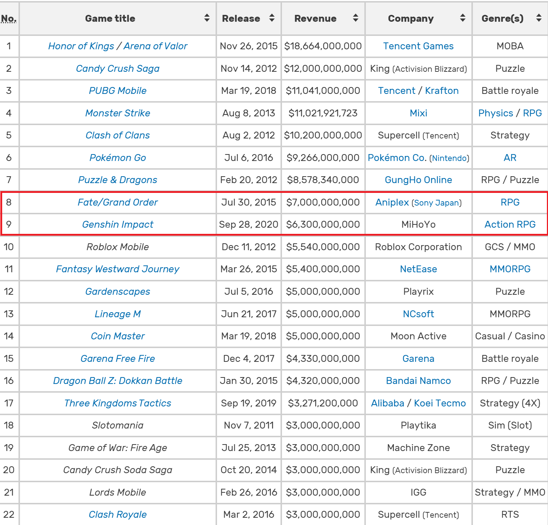The width and height of the screenshot is (548, 525).
Task: Sort the table by Game title arrows
Action: (207, 18)
